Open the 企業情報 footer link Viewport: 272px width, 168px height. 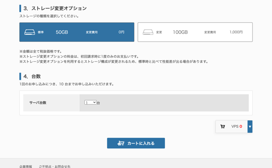coord(26,167)
